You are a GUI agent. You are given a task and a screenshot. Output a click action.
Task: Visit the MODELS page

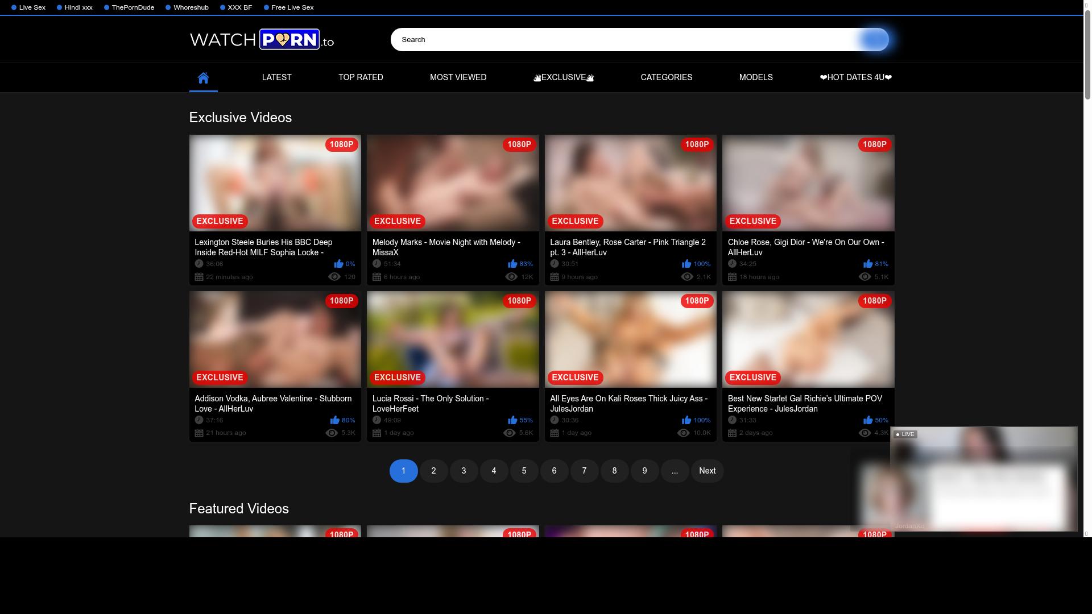click(x=755, y=77)
